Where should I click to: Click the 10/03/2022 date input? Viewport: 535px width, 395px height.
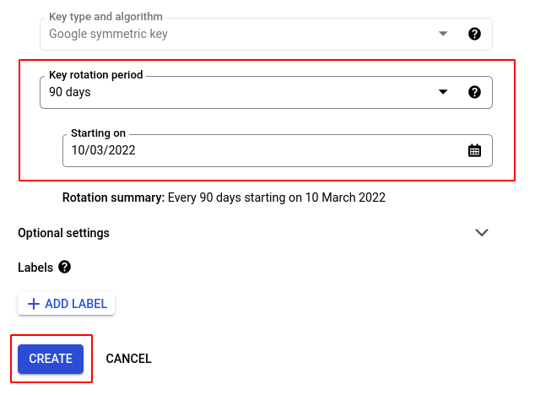point(253,150)
